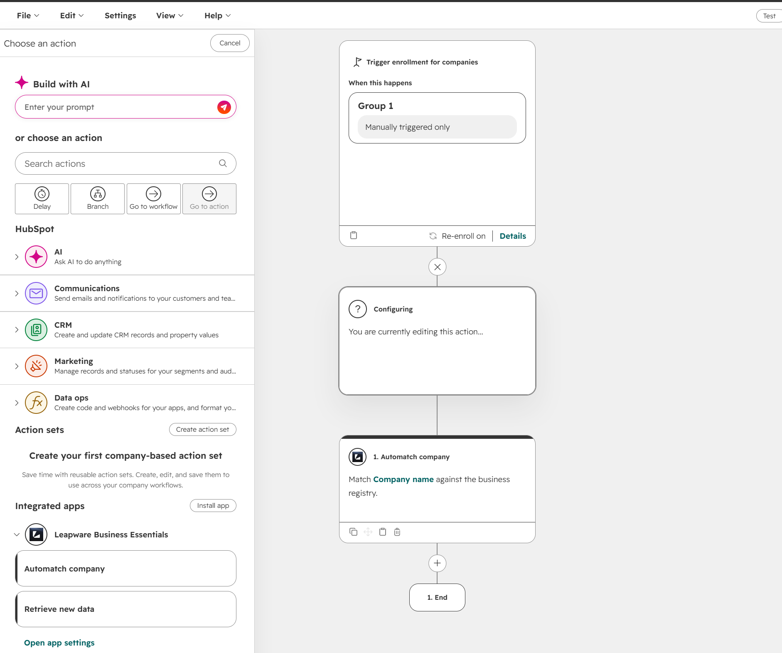Add a step with the plus button above End
The height and width of the screenshot is (653, 782).
coord(438,563)
